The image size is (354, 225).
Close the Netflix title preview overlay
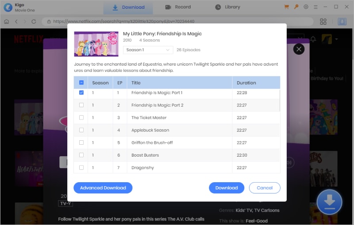299,49
